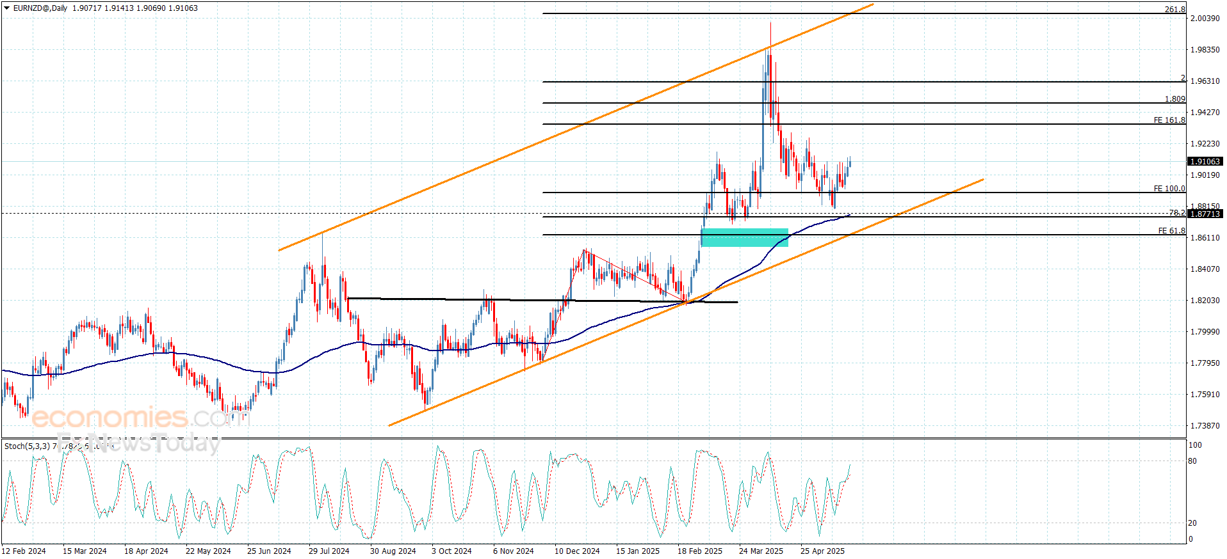Viewport: 1227px width, 559px height.
Task: Click the 10 Dec 2024 date label
Action: [x=577, y=551]
